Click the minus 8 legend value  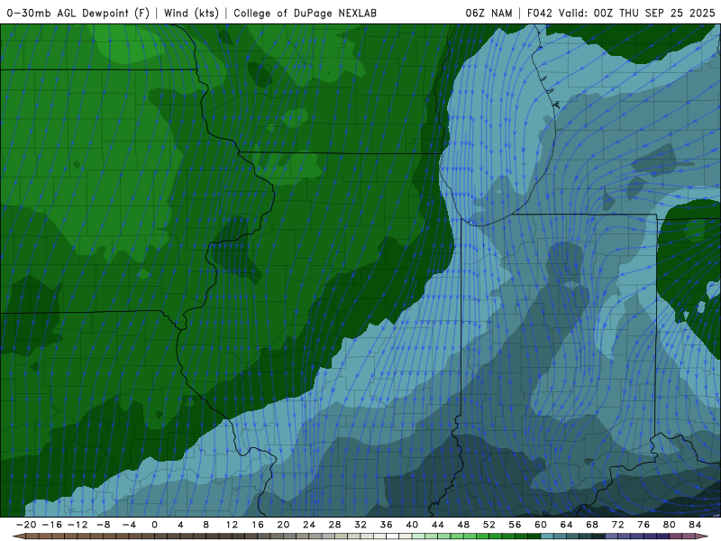103,525
